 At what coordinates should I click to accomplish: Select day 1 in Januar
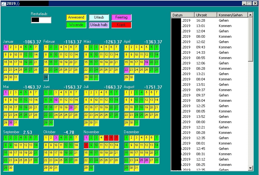pyautogui.click(x=6, y=47)
